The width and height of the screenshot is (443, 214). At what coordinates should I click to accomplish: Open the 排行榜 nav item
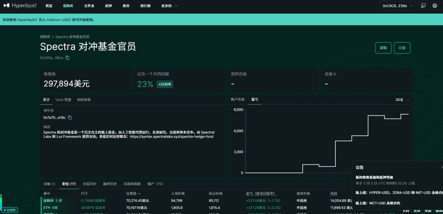point(145,6)
